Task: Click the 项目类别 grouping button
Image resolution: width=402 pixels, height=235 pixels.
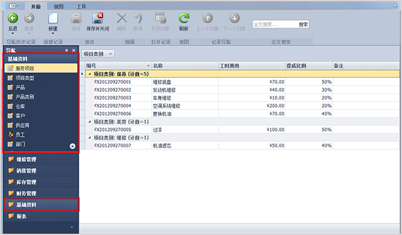Action: click(98, 54)
